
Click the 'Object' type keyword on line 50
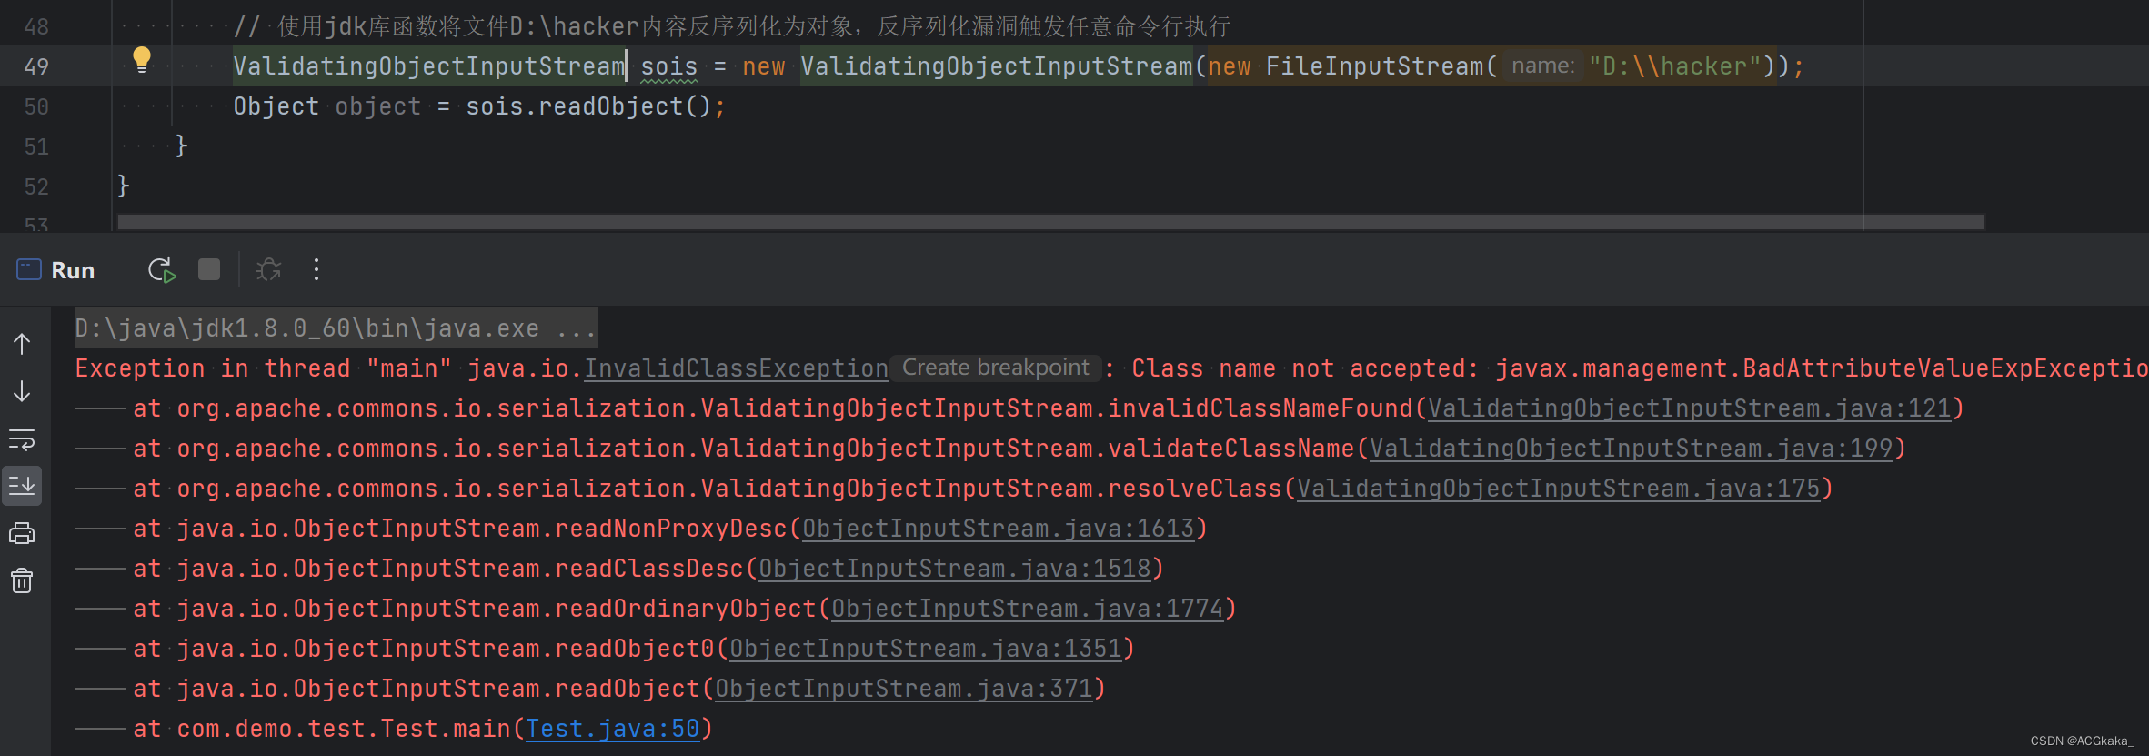pos(276,106)
